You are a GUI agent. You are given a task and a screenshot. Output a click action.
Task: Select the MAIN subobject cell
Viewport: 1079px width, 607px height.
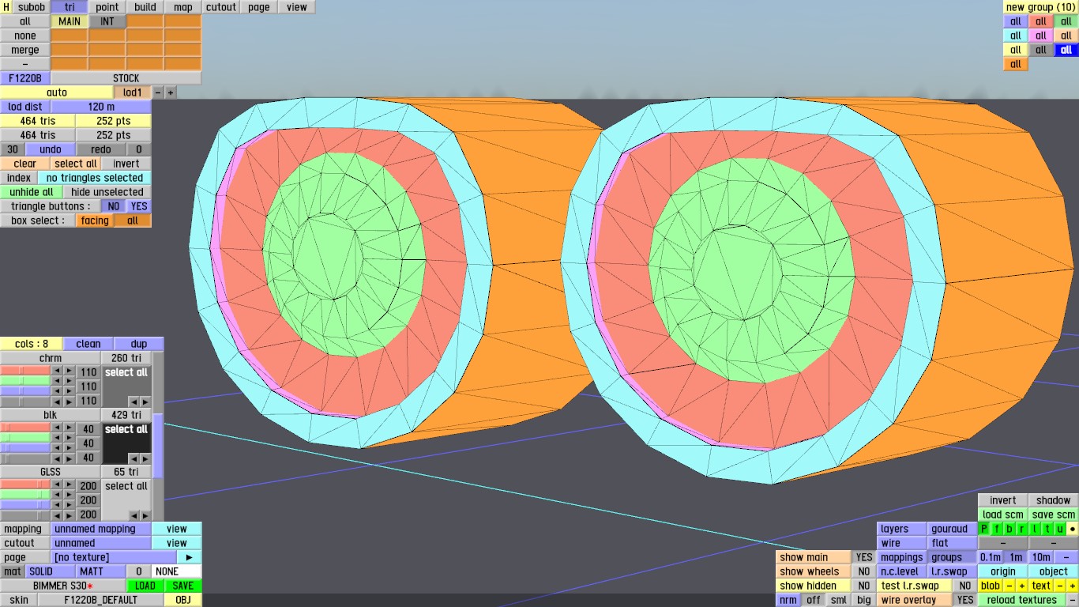point(70,21)
